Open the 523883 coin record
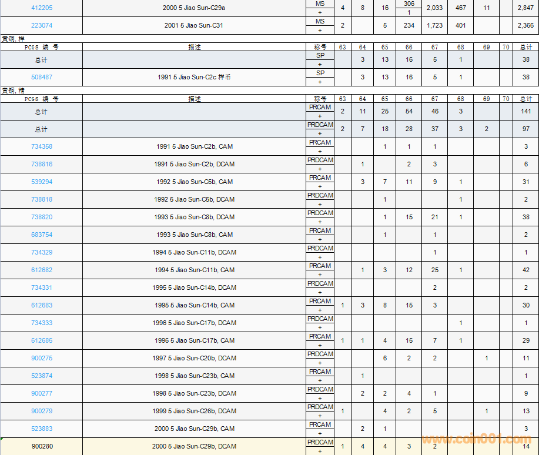 pyautogui.click(x=41, y=429)
